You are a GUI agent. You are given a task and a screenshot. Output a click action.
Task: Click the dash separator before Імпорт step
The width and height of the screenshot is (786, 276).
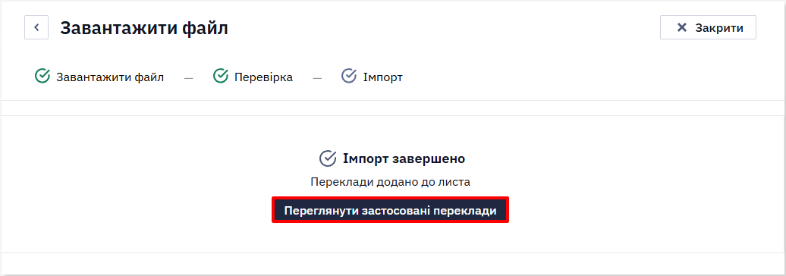pyautogui.click(x=317, y=78)
